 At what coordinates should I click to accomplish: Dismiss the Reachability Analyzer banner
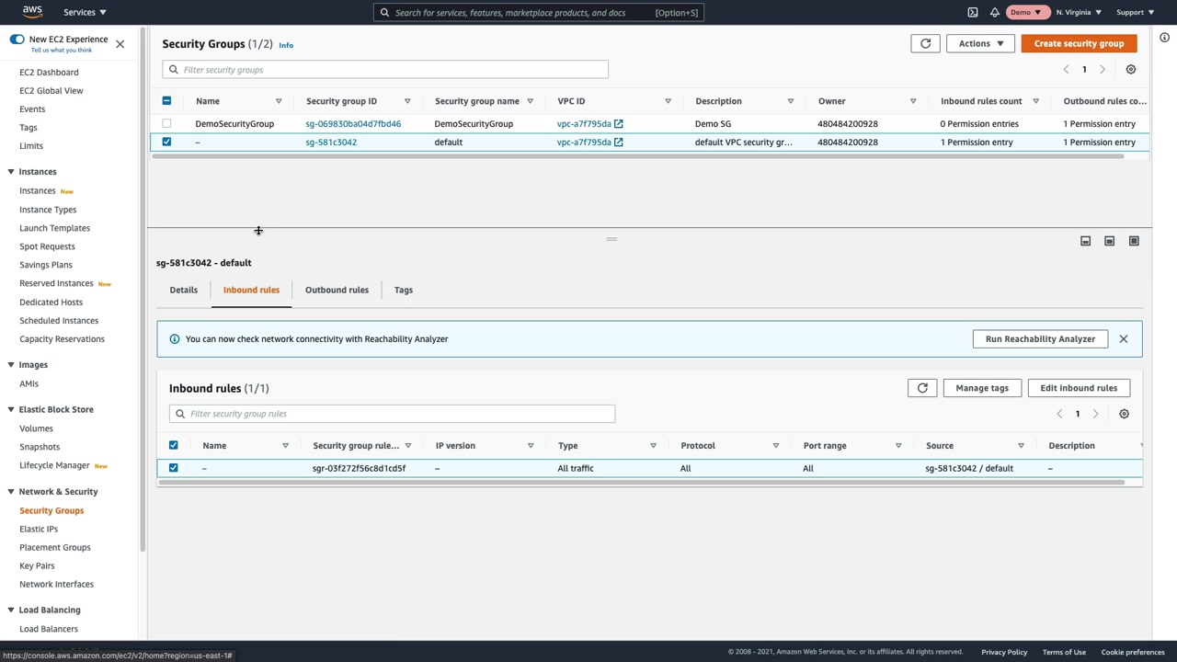pos(1123,339)
